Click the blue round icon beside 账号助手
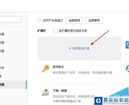Image resolution: width=129 pixels, height=105 pixels. [127, 69]
